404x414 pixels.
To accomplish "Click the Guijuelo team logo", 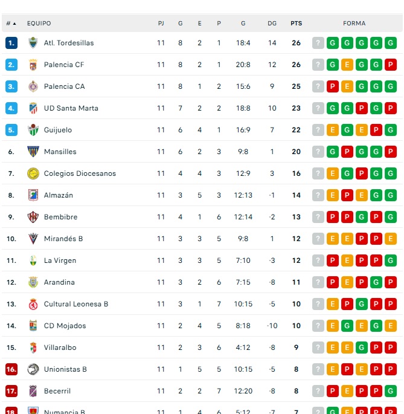I will click(x=33, y=130).
